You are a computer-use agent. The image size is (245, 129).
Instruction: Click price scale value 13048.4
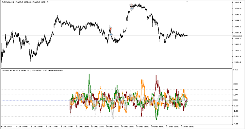pyautogui.click(x=237, y=38)
